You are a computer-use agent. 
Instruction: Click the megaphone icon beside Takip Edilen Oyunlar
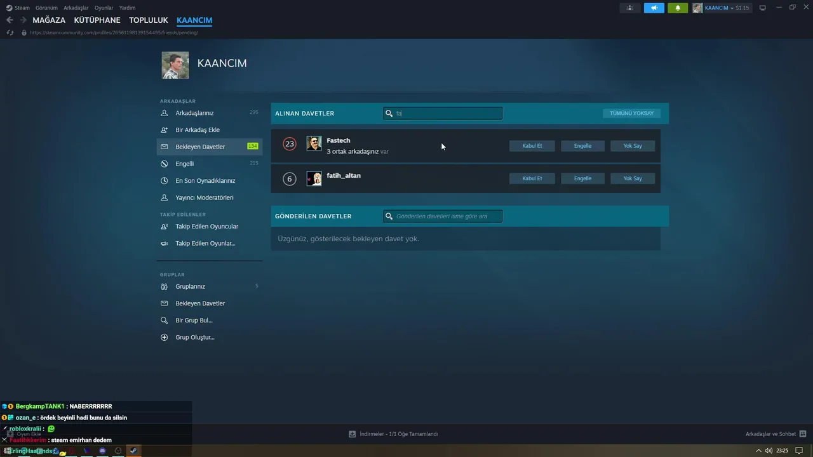click(x=165, y=243)
